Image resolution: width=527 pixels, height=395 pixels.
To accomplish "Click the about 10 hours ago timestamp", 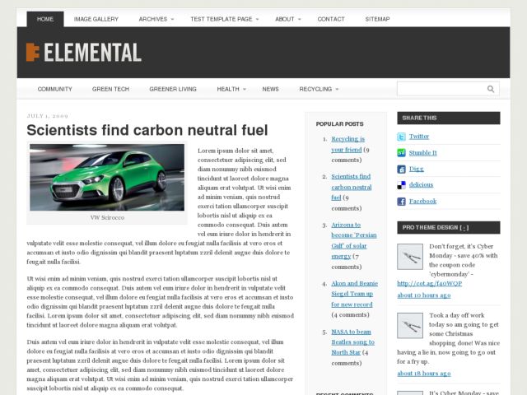I will click(424, 295).
